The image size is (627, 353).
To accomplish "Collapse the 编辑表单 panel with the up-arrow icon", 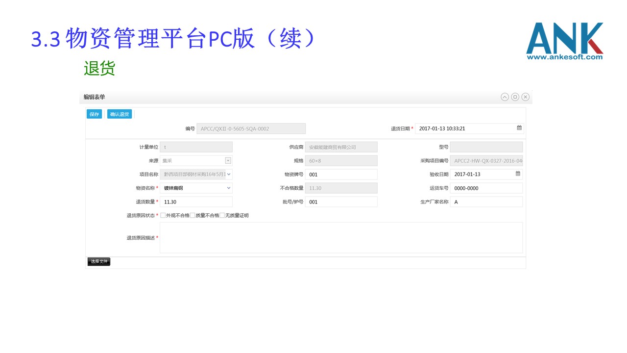I will pos(505,97).
